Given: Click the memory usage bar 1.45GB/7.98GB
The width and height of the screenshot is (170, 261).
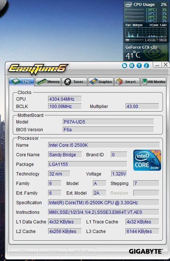Looking at the screenshot, I should [x=135, y=40].
